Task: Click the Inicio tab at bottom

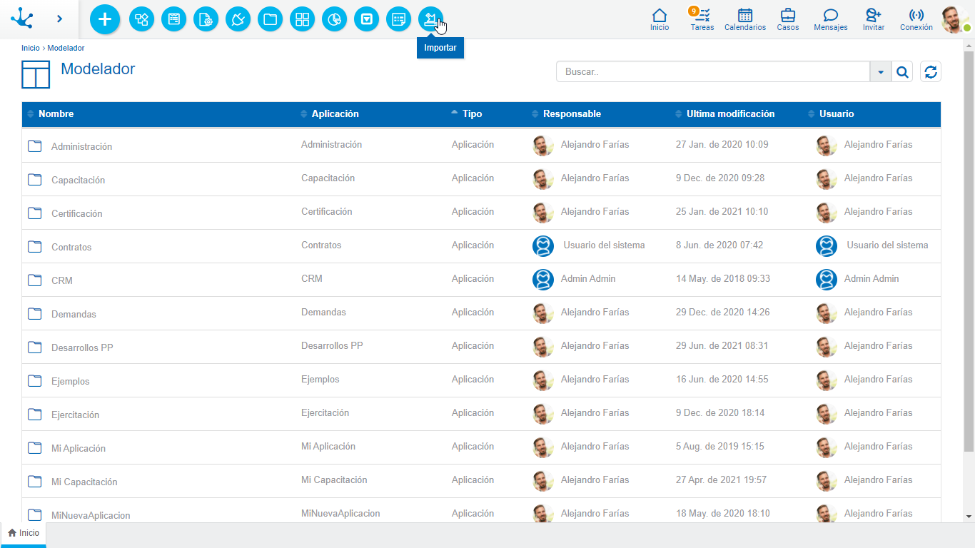Action: click(x=24, y=533)
